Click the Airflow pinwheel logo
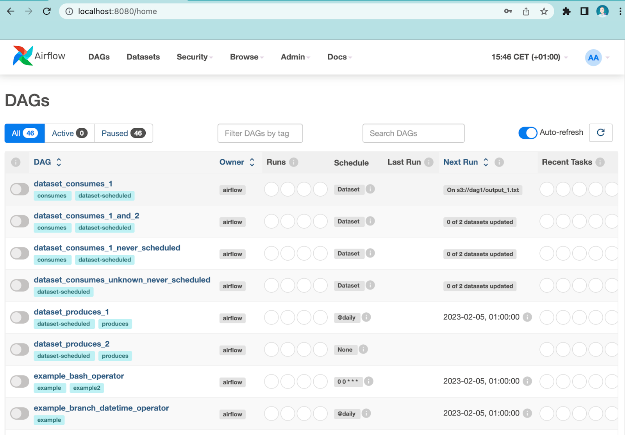 pos(23,56)
